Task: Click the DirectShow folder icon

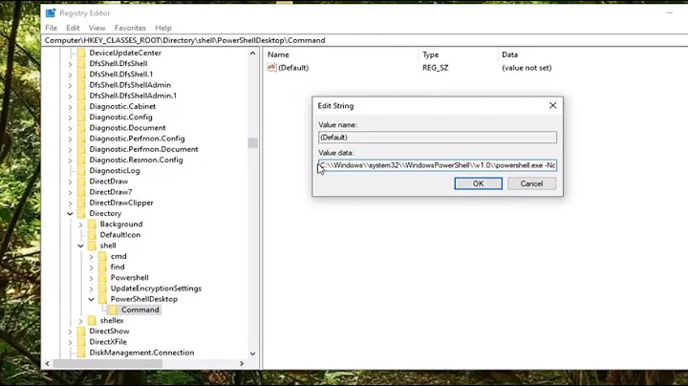Action: (x=81, y=331)
